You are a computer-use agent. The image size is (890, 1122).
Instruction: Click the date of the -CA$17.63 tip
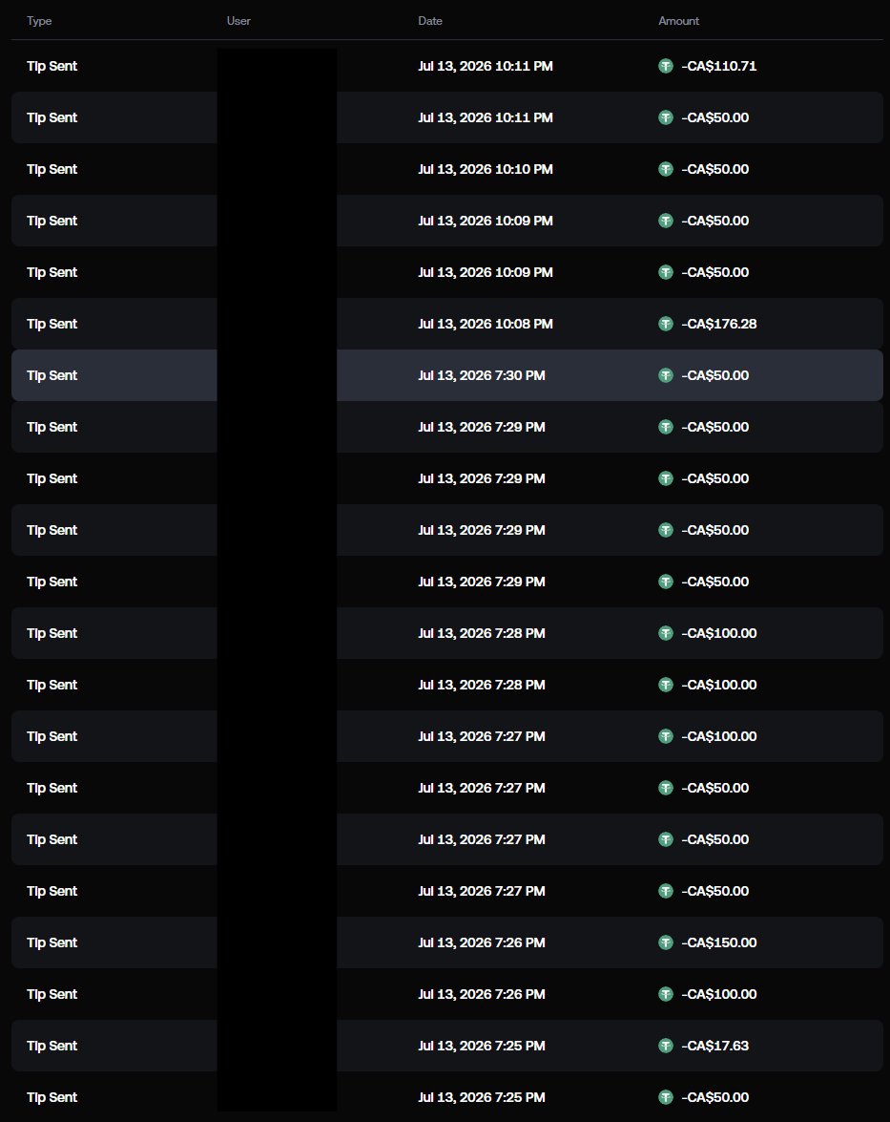(482, 1046)
